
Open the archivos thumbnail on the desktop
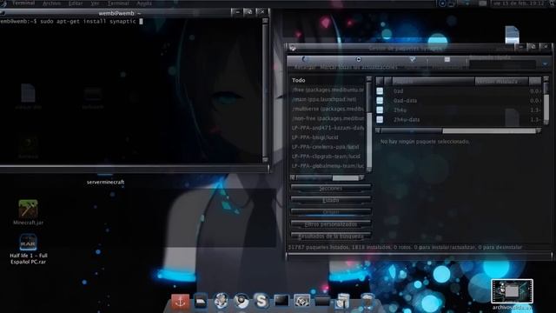point(512,291)
